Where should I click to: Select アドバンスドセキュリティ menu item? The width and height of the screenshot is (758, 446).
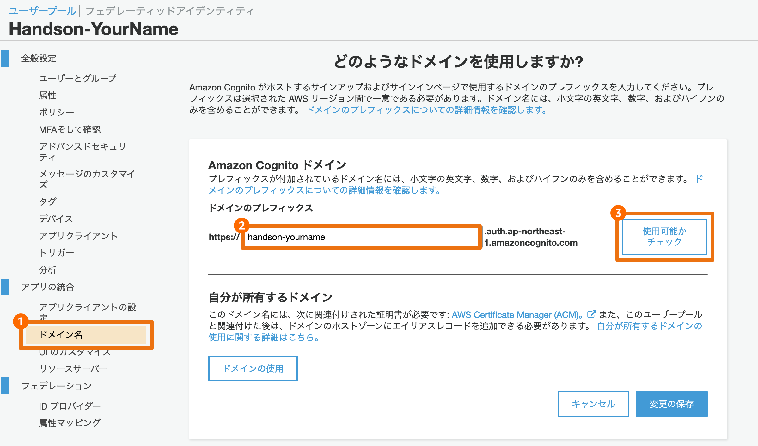pos(83,152)
